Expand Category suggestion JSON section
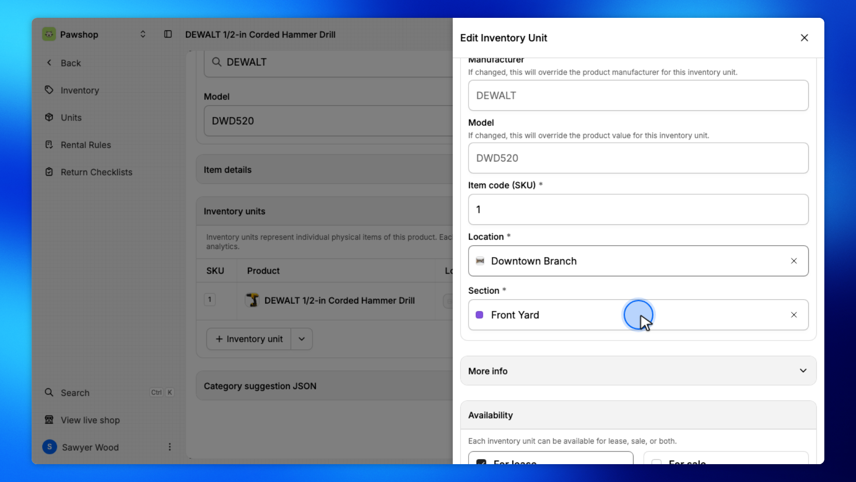The width and height of the screenshot is (856, 482). (x=324, y=386)
